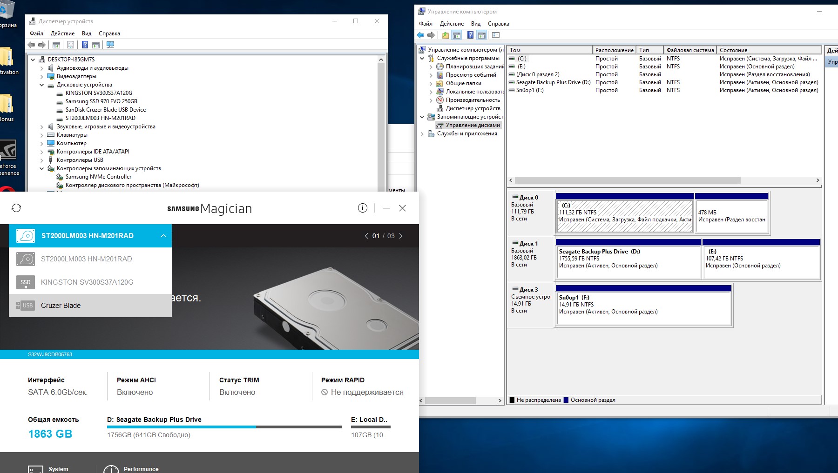Expand the Контроллеры USB node
The image size is (838, 473).
41,160
